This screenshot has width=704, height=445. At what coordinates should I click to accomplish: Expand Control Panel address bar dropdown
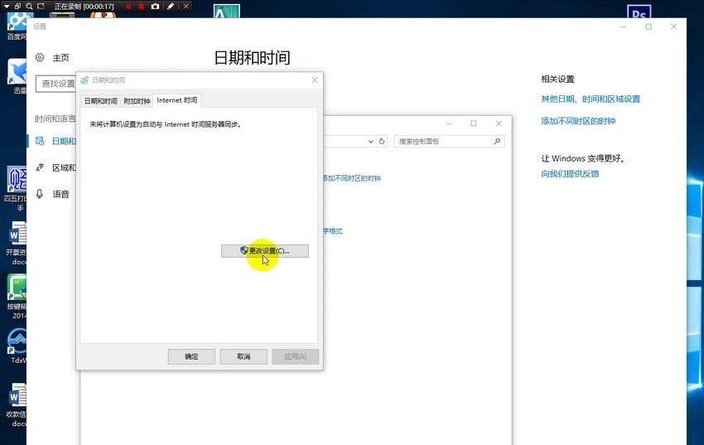pyautogui.click(x=370, y=142)
